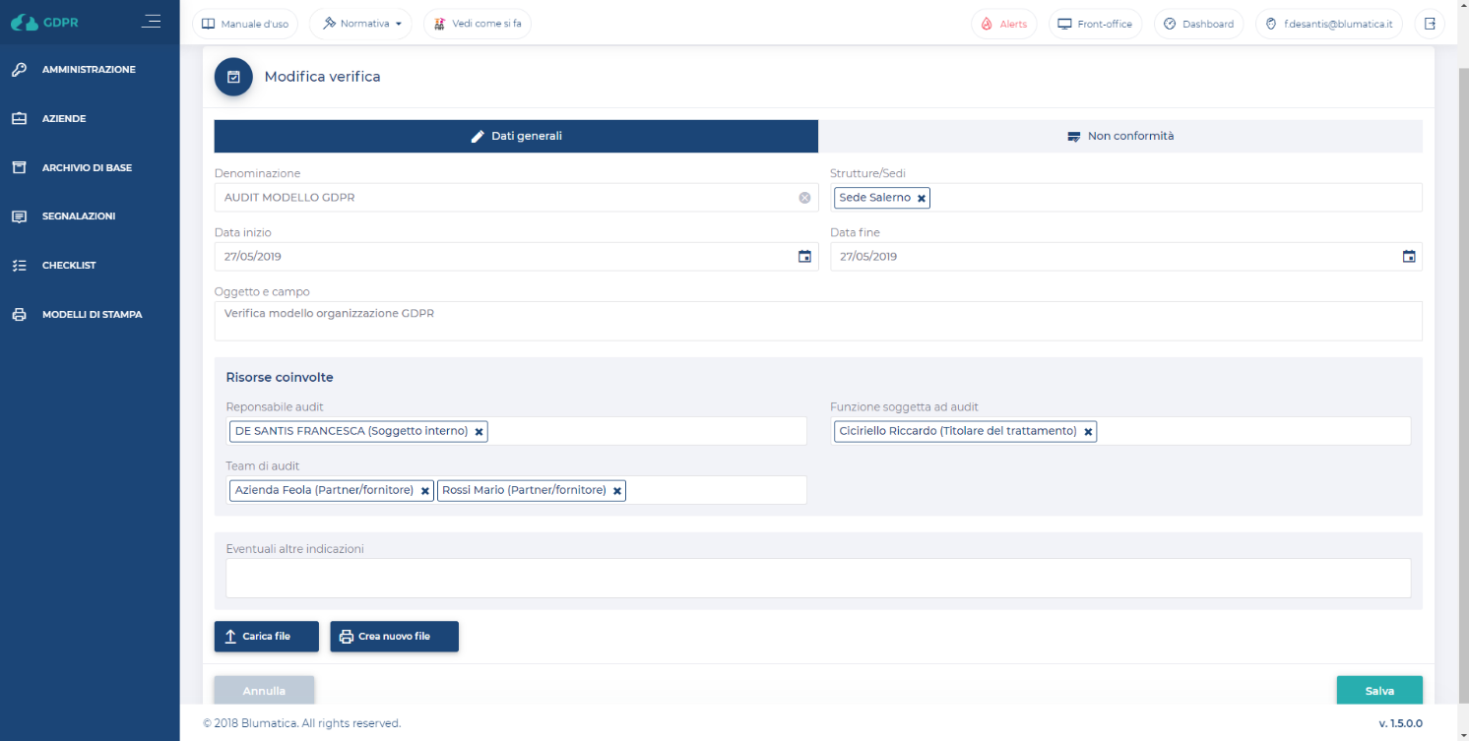
Task: Open the user account menu f.desantis@blumatica.it
Action: coord(1329,24)
